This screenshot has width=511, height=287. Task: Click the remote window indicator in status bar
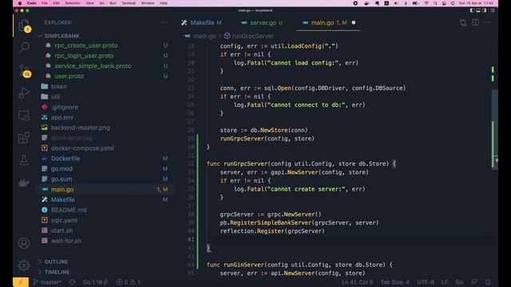click(x=21, y=282)
